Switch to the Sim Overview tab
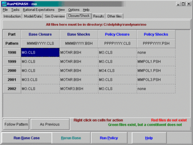 point(55,16)
